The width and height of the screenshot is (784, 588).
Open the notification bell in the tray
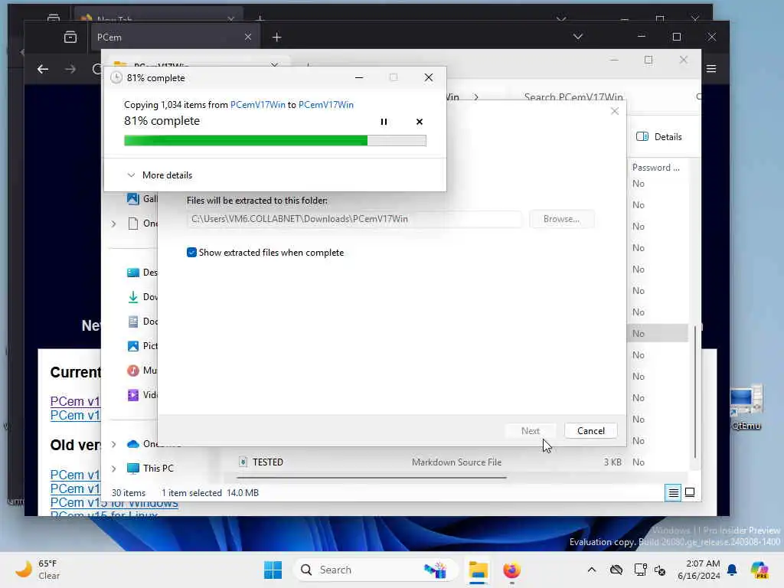click(732, 570)
